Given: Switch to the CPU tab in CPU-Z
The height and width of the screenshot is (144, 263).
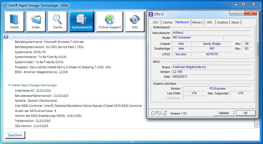Looking at the screenshot, I should tap(155, 22).
